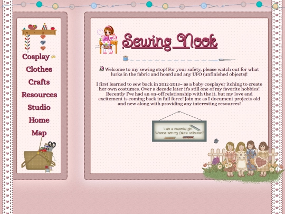Screen dimensions: 285x214
Task: Click the speech bubble icon beside Cosplay
Action: pyautogui.click(x=53, y=57)
